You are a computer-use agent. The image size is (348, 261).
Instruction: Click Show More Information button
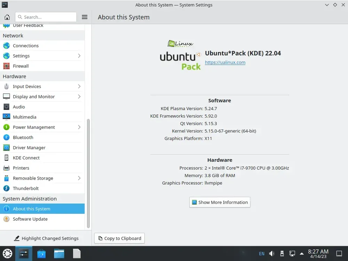point(220,202)
